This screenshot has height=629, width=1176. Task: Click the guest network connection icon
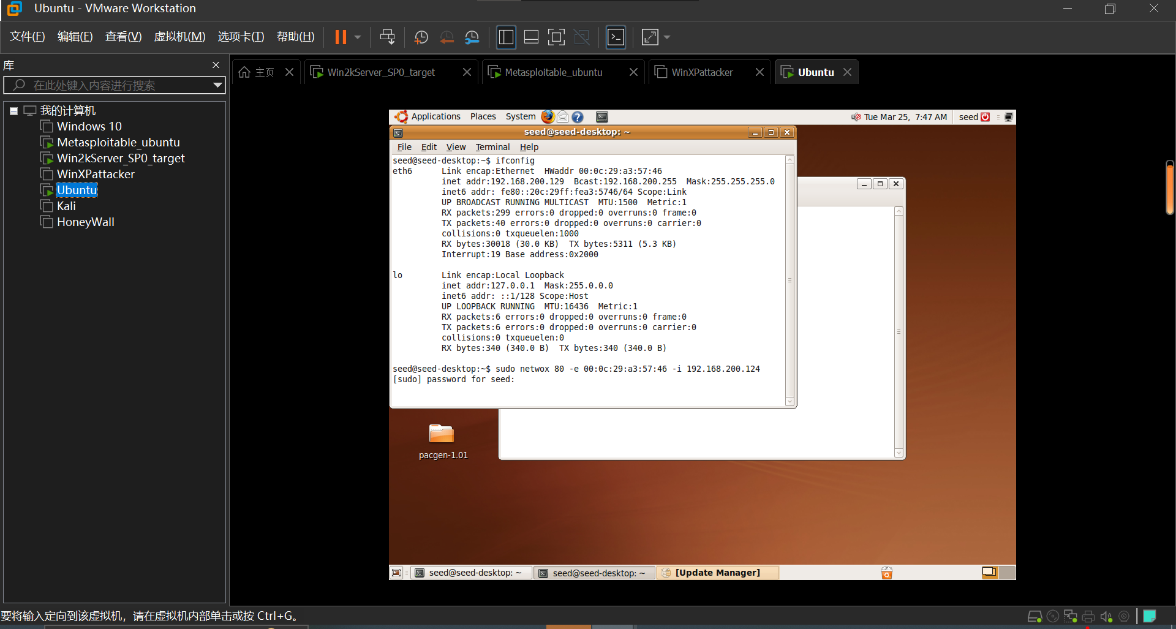point(1009,117)
